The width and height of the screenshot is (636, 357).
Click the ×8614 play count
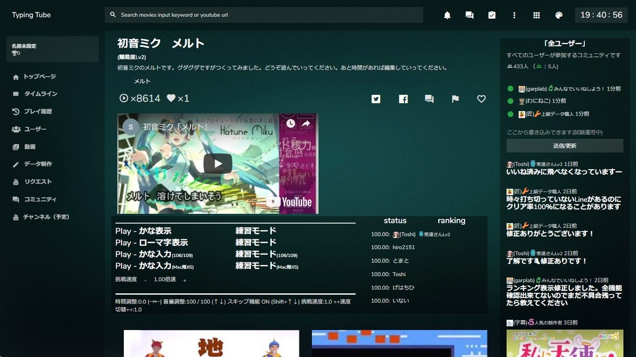tap(140, 99)
